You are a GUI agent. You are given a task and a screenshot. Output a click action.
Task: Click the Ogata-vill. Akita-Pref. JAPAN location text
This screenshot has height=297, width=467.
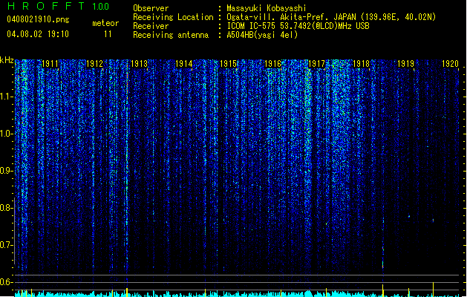click(x=331, y=17)
